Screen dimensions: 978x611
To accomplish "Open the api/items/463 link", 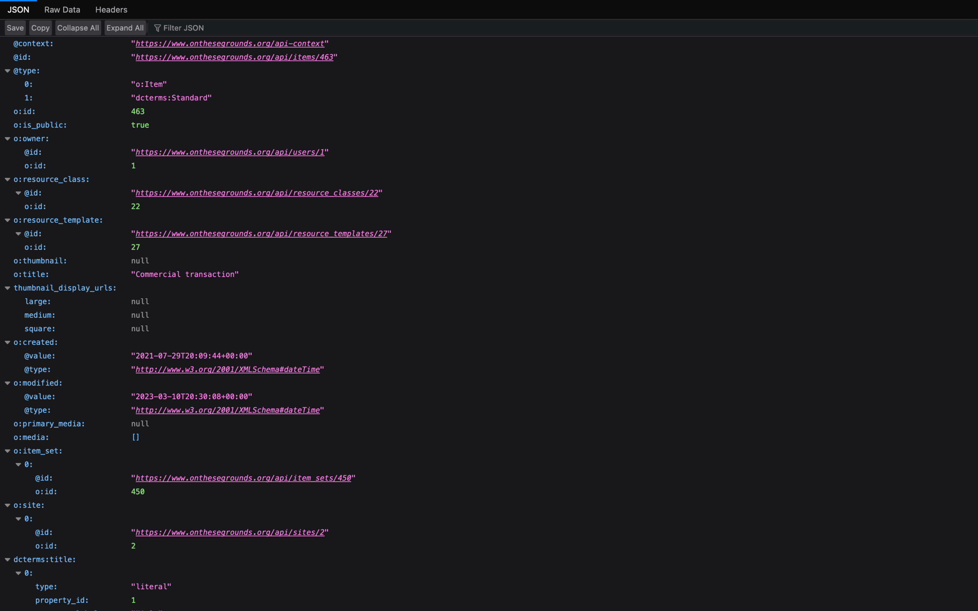I will point(234,57).
